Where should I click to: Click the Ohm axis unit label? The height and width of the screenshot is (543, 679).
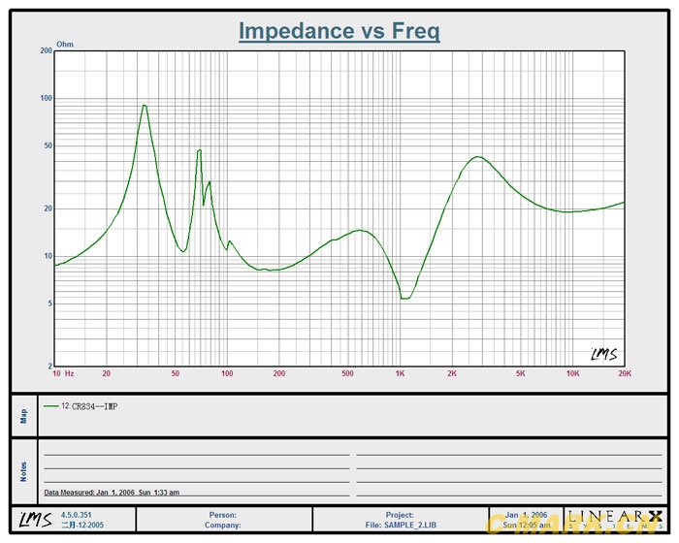point(65,45)
